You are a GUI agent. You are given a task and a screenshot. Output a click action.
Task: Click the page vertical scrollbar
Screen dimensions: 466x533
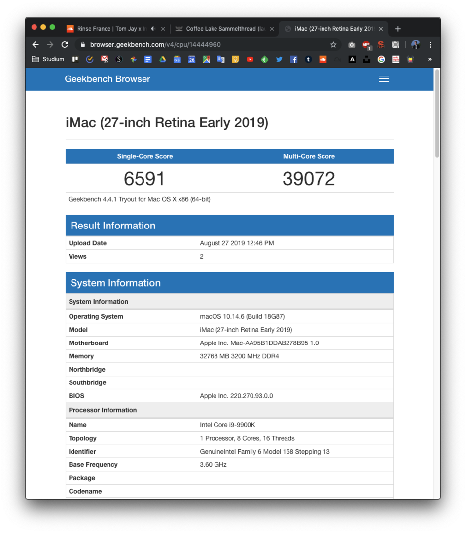[437, 113]
